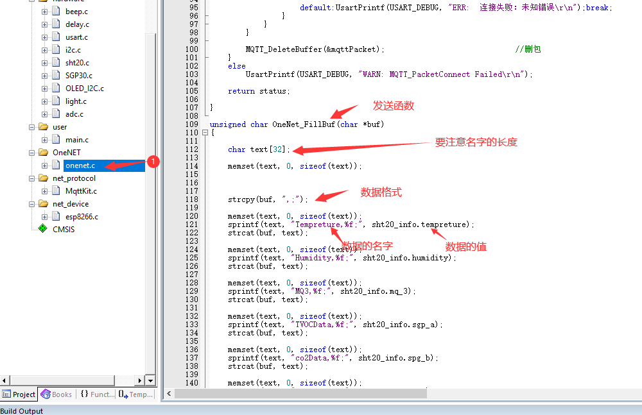Click editor horizontal scrollbar left arrow
This screenshot has width=642, height=415.
pyautogui.click(x=169, y=394)
